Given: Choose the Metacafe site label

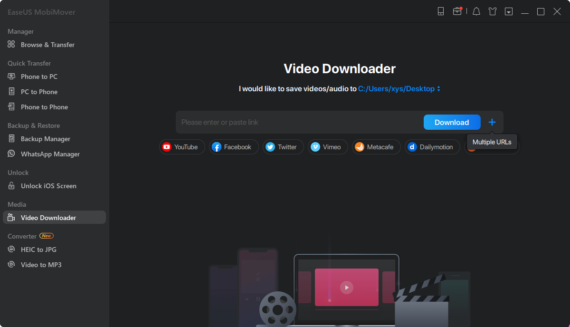Looking at the screenshot, I should pos(380,147).
